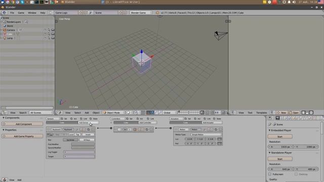
Task: Open the Global orientation dropdown
Action: (170, 112)
